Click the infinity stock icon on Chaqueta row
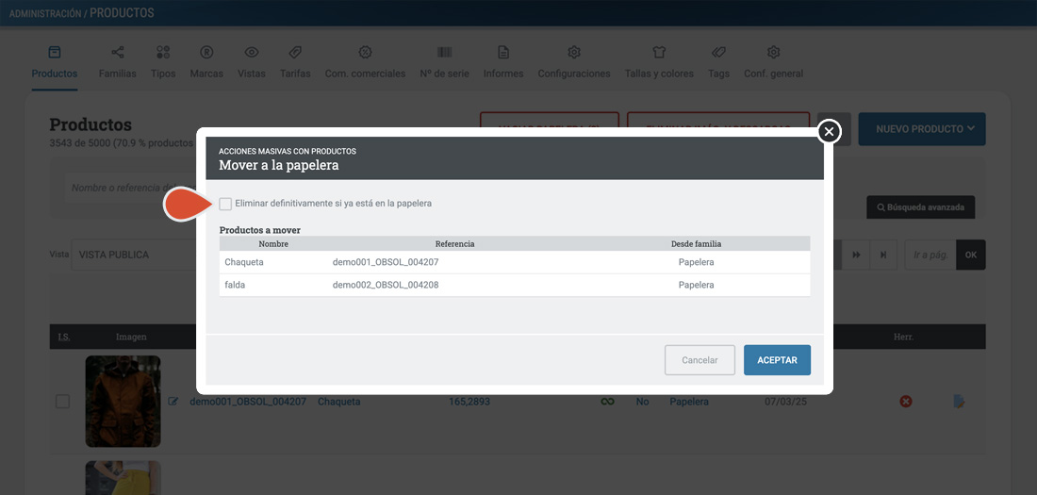Screen dimensions: 1037x495 [608, 401]
